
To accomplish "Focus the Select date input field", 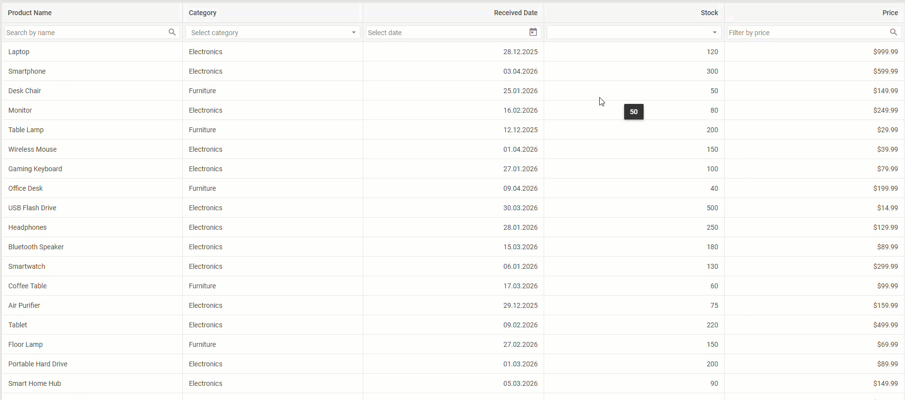I will (446, 33).
